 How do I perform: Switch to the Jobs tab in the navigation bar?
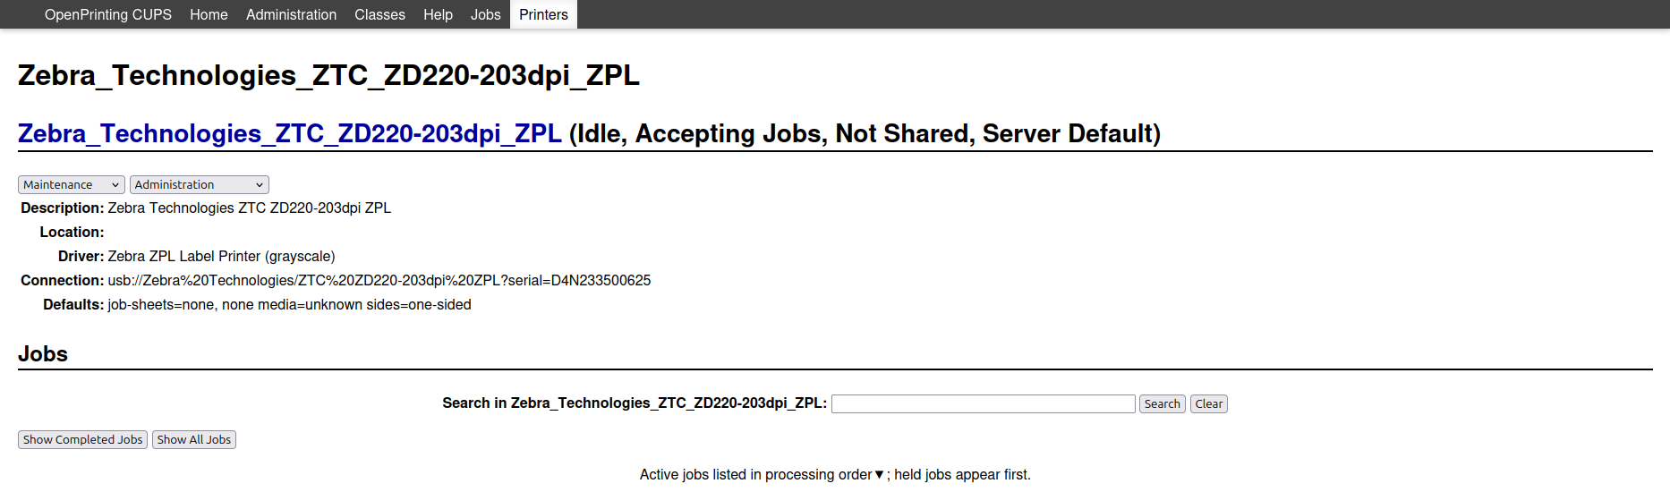pyautogui.click(x=485, y=14)
